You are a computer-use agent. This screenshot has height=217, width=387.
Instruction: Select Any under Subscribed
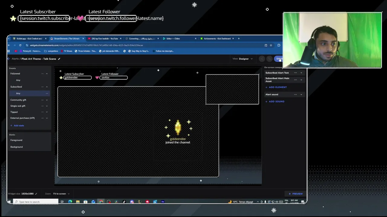click(30, 93)
